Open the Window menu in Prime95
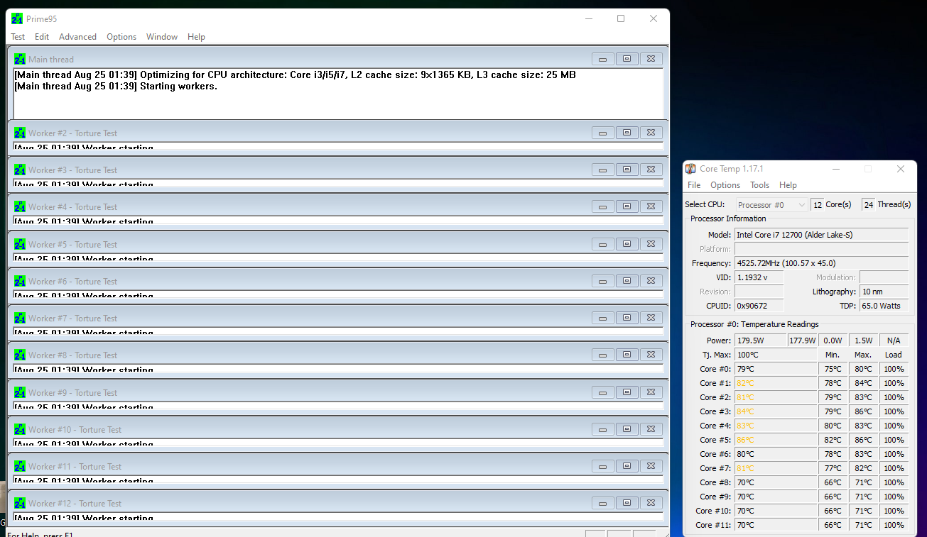This screenshot has width=927, height=537. (162, 37)
